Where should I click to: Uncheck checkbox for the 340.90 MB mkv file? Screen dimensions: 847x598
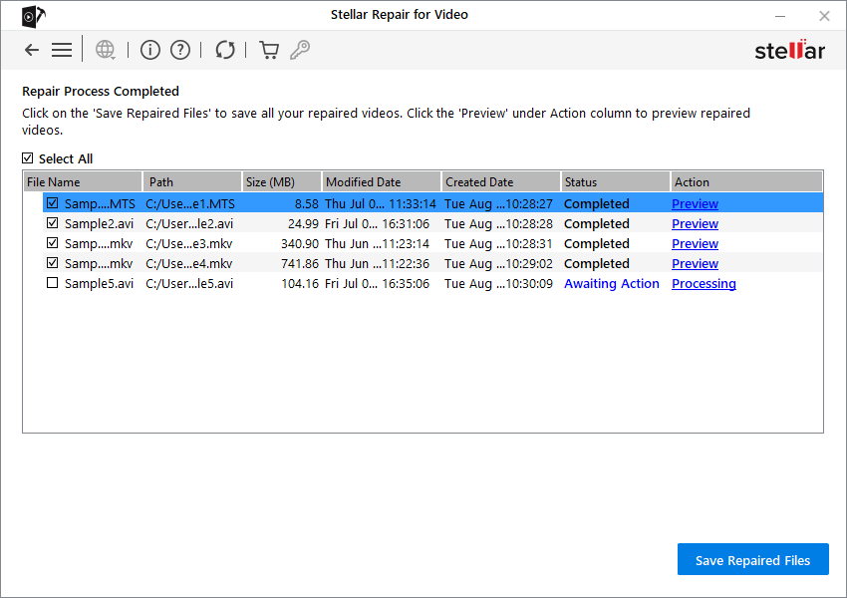coord(53,243)
